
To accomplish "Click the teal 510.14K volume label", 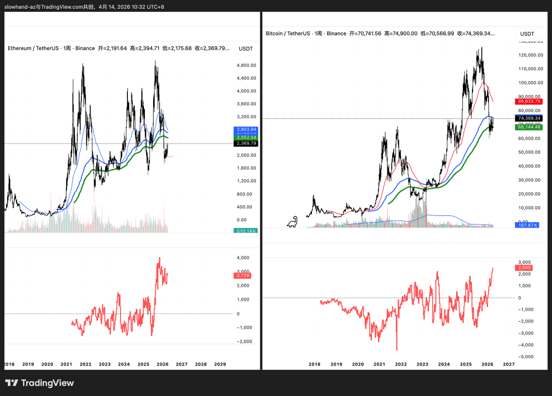I will click(246, 231).
